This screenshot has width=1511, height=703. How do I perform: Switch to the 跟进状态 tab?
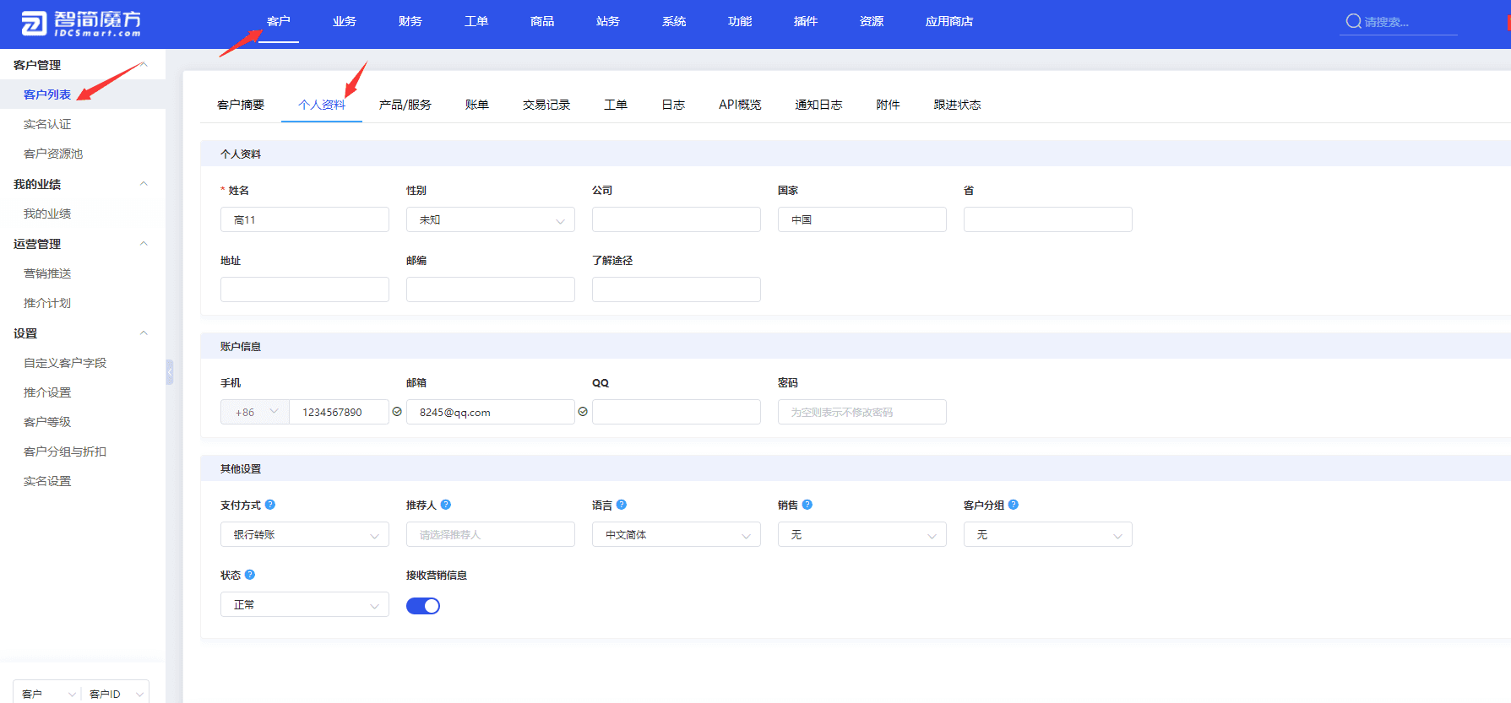tap(957, 105)
